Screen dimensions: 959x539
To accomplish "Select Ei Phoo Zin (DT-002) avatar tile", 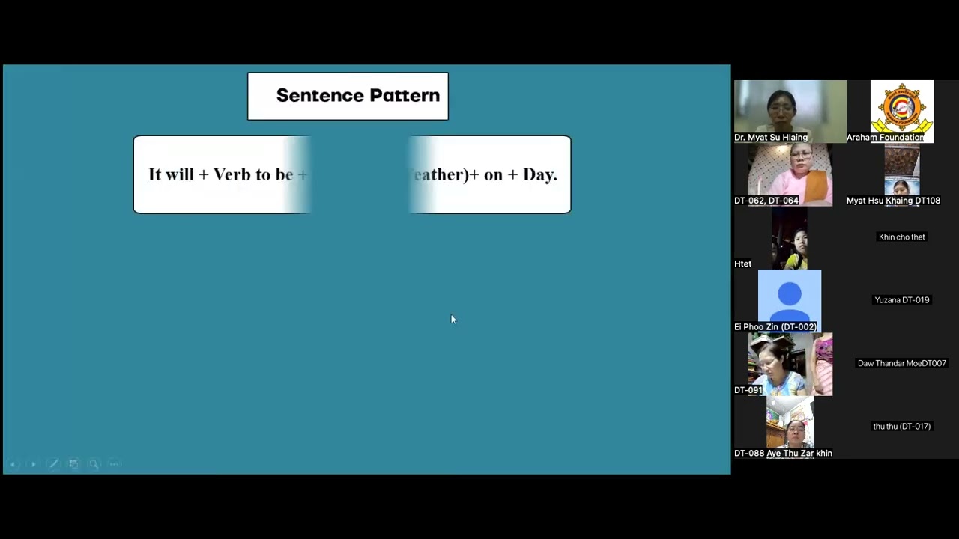I will [x=790, y=301].
